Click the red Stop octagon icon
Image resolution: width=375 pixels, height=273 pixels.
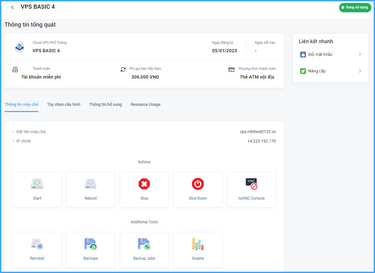(x=144, y=184)
